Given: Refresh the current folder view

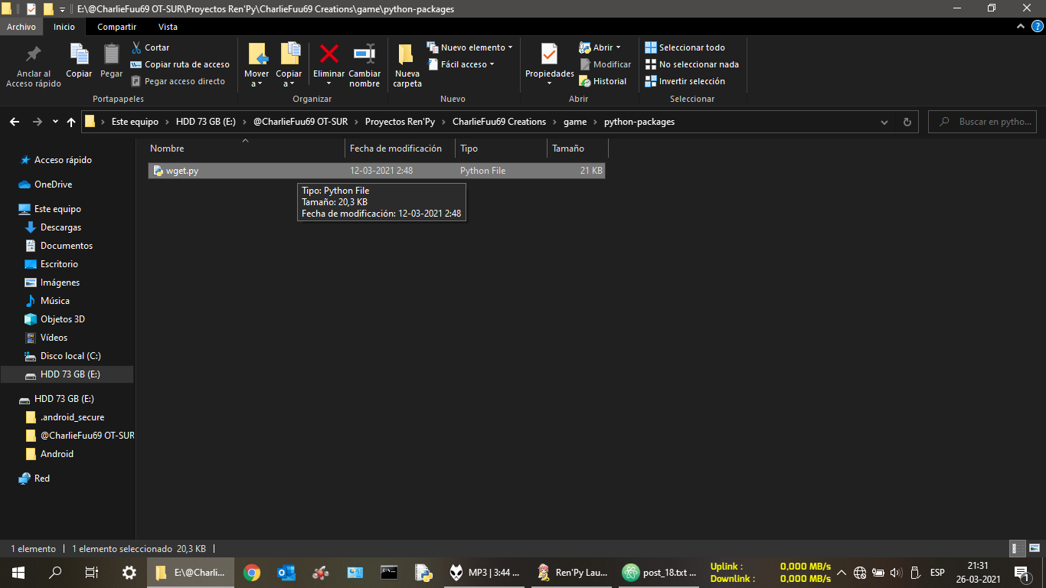Looking at the screenshot, I should coord(907,122).
